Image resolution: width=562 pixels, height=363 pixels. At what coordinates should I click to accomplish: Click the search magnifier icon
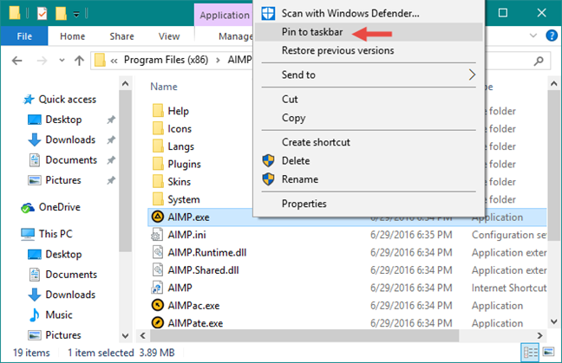pyautogui.click(x=539, y=62)
